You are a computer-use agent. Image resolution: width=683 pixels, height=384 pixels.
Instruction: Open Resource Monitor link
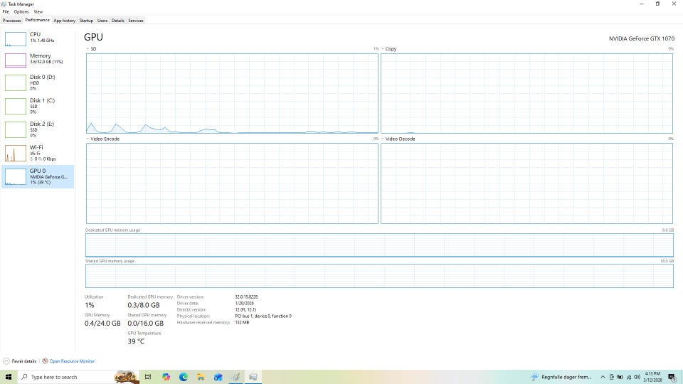tap(72, 361)
